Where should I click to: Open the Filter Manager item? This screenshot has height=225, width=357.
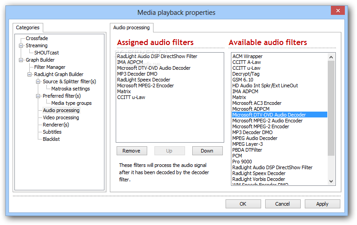point(50,67)
